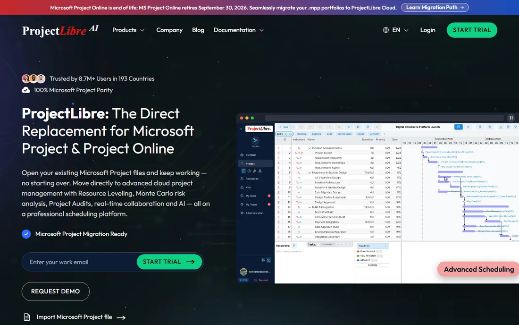The image size is (519, 325).
Task: Select the Gantt view icon under Project
Action: point(243,171)
